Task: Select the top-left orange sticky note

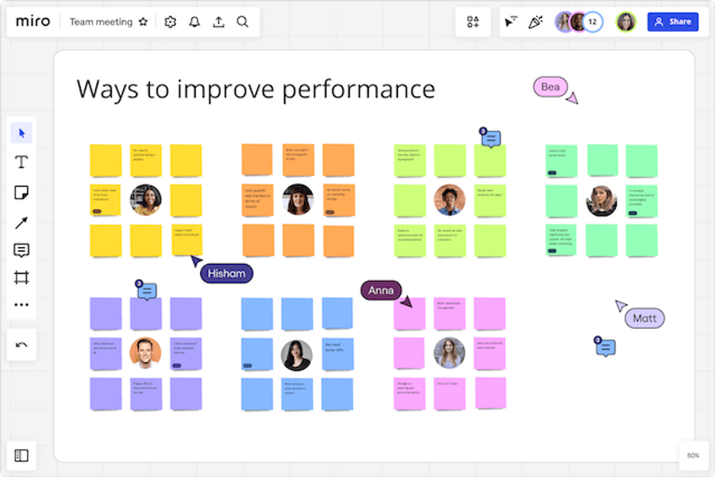Action: [257, 160]
